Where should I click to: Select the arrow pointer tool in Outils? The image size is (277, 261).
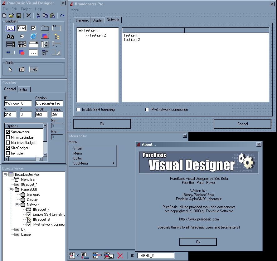click(10, 70)
